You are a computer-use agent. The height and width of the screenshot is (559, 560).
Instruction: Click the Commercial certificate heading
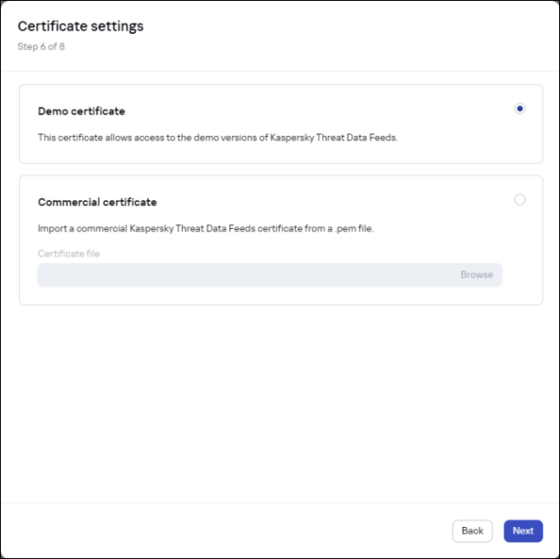click(97, 202)
